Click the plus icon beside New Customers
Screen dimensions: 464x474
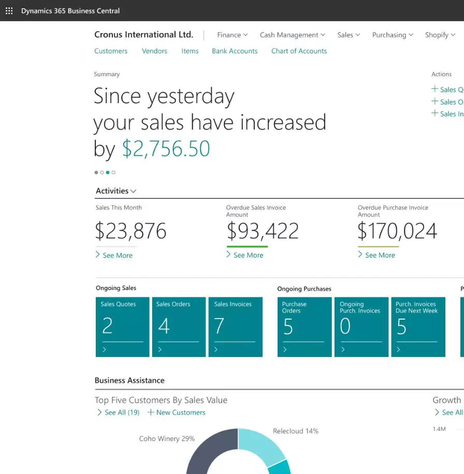[x=151, y=412]
